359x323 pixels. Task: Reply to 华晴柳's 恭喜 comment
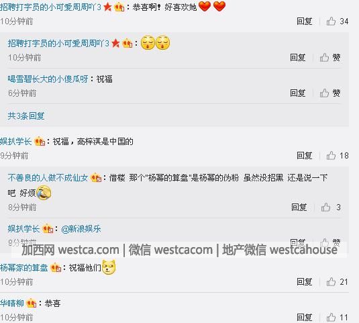[x=304, y=318]
